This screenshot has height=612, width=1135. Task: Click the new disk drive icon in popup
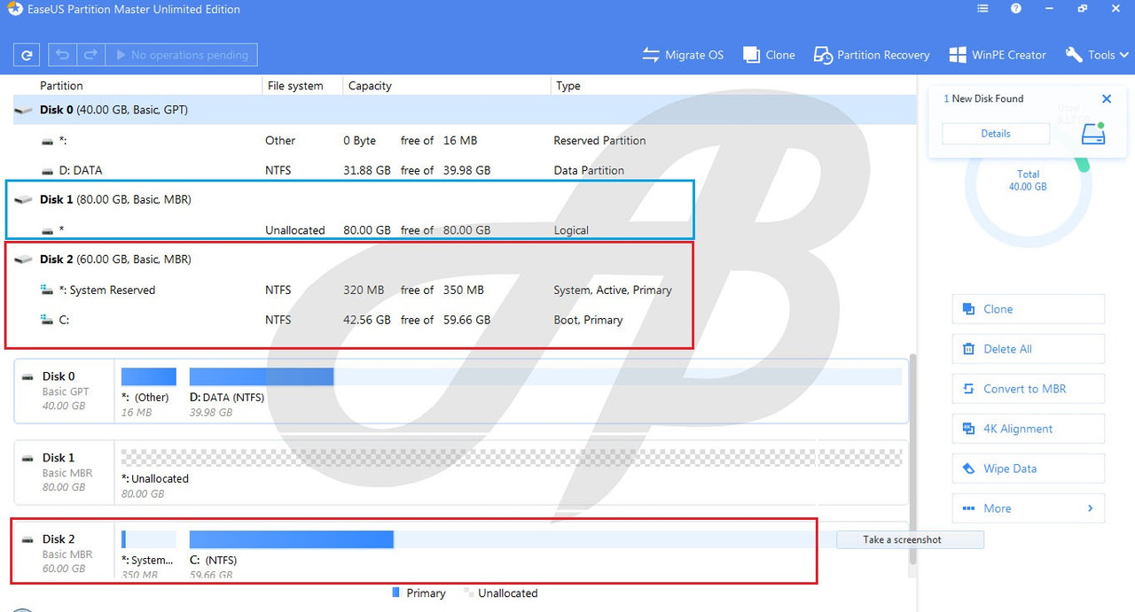pyautogui.click(x=1094, y=134)
